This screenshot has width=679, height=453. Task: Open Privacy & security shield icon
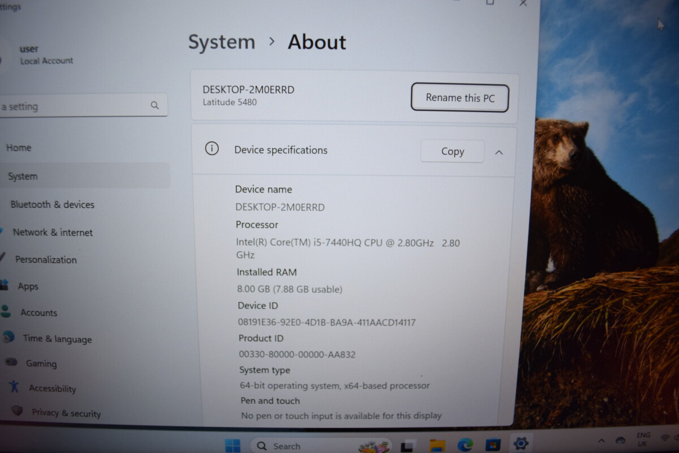click(x=17, y=411)
